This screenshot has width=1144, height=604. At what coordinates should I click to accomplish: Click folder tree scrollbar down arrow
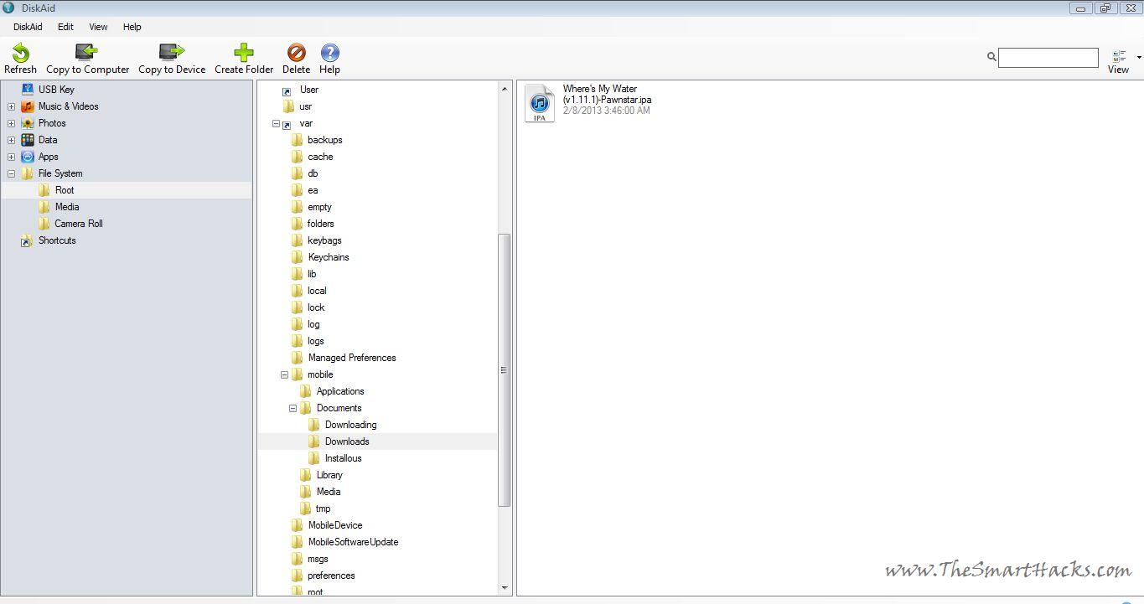505,587
